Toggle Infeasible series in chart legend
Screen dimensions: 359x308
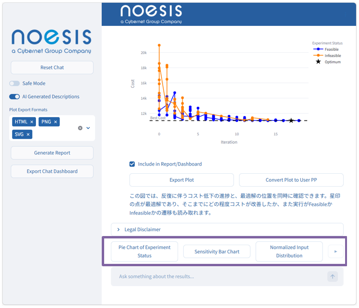click(327, 56)
